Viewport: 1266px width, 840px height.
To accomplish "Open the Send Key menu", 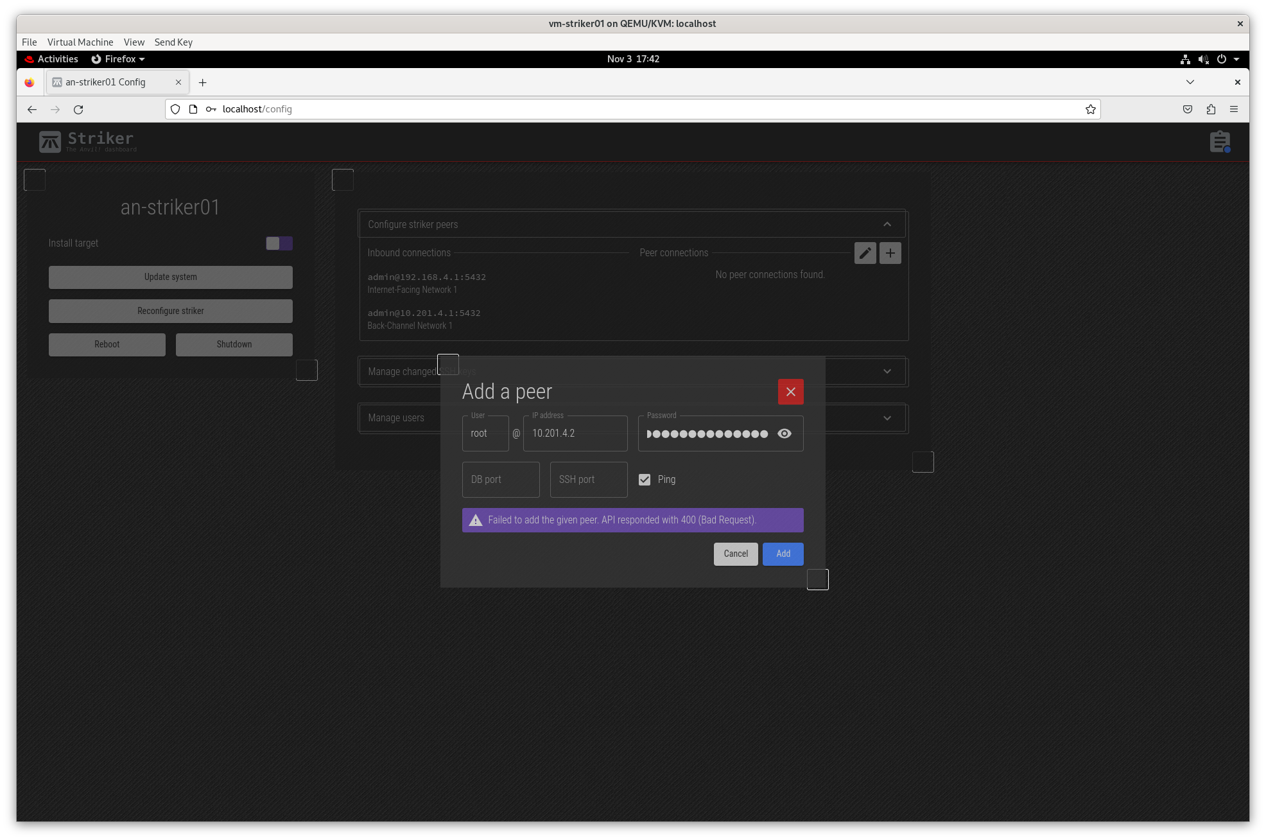I will pos(173,42).
